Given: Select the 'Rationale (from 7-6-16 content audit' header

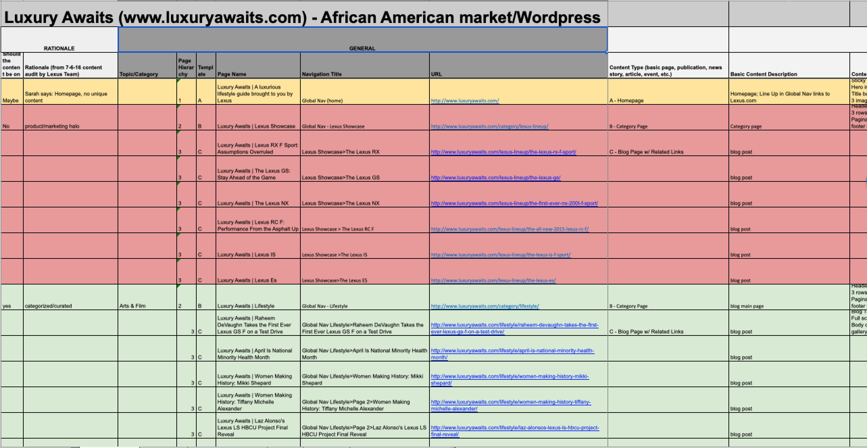Looking at the screenshot, I should click(71, 66).
